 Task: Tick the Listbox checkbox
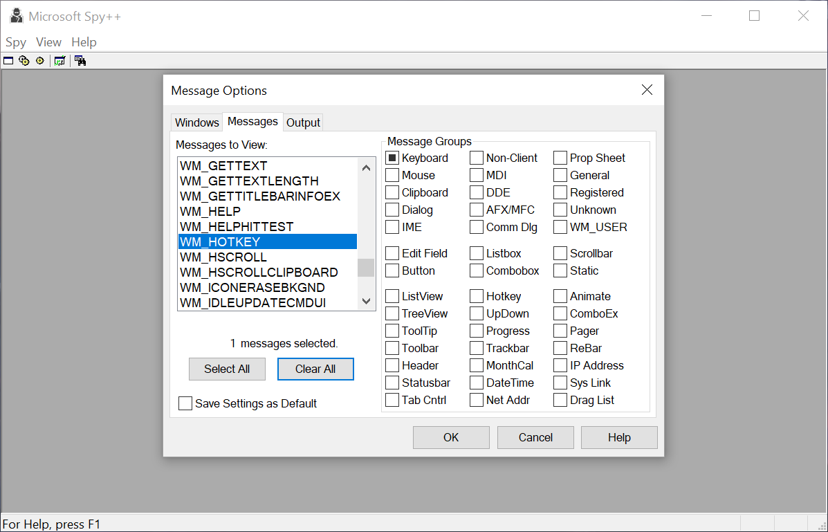tap(477, 254)
